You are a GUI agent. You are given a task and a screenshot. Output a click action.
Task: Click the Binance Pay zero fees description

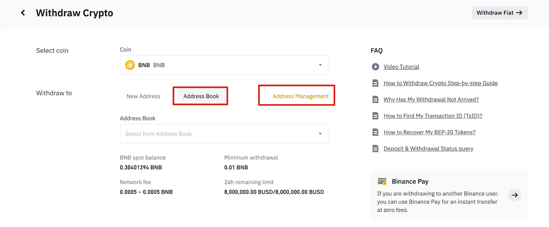point(437,202)
